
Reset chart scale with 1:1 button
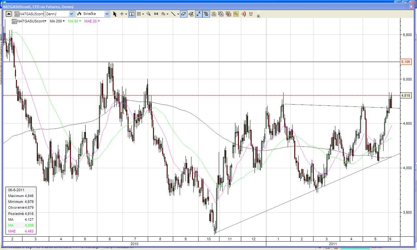156,14
